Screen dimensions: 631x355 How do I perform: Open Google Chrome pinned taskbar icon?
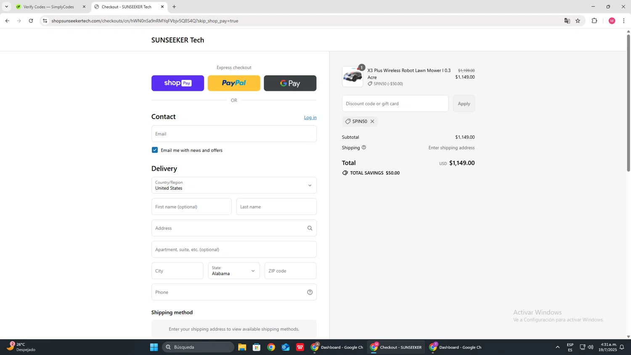pos(271,347)
